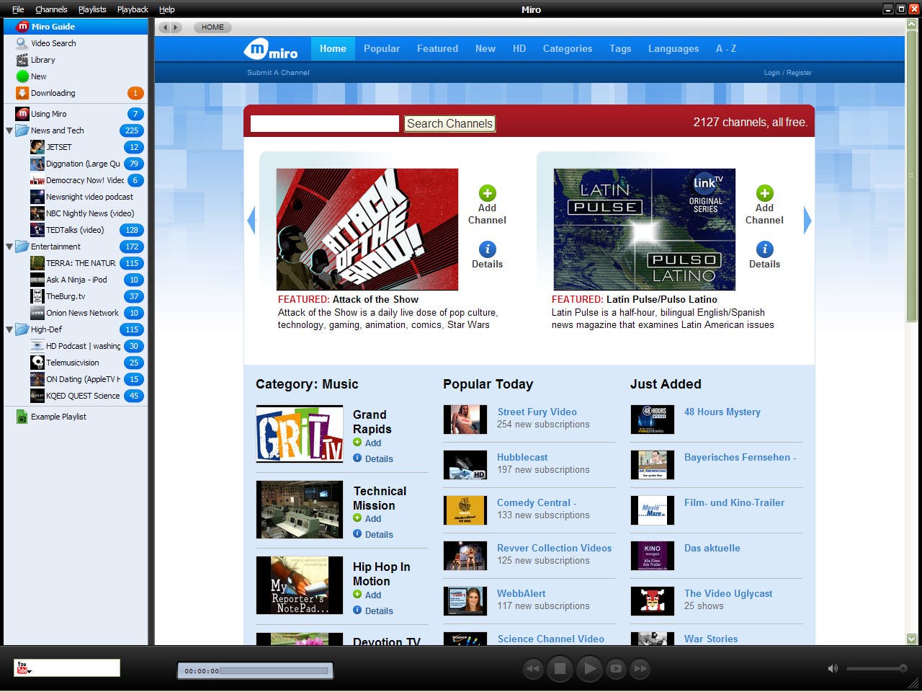Open the Miro Guide sidebar item
This screenshot has width=922, height=692.
point(76,27)
